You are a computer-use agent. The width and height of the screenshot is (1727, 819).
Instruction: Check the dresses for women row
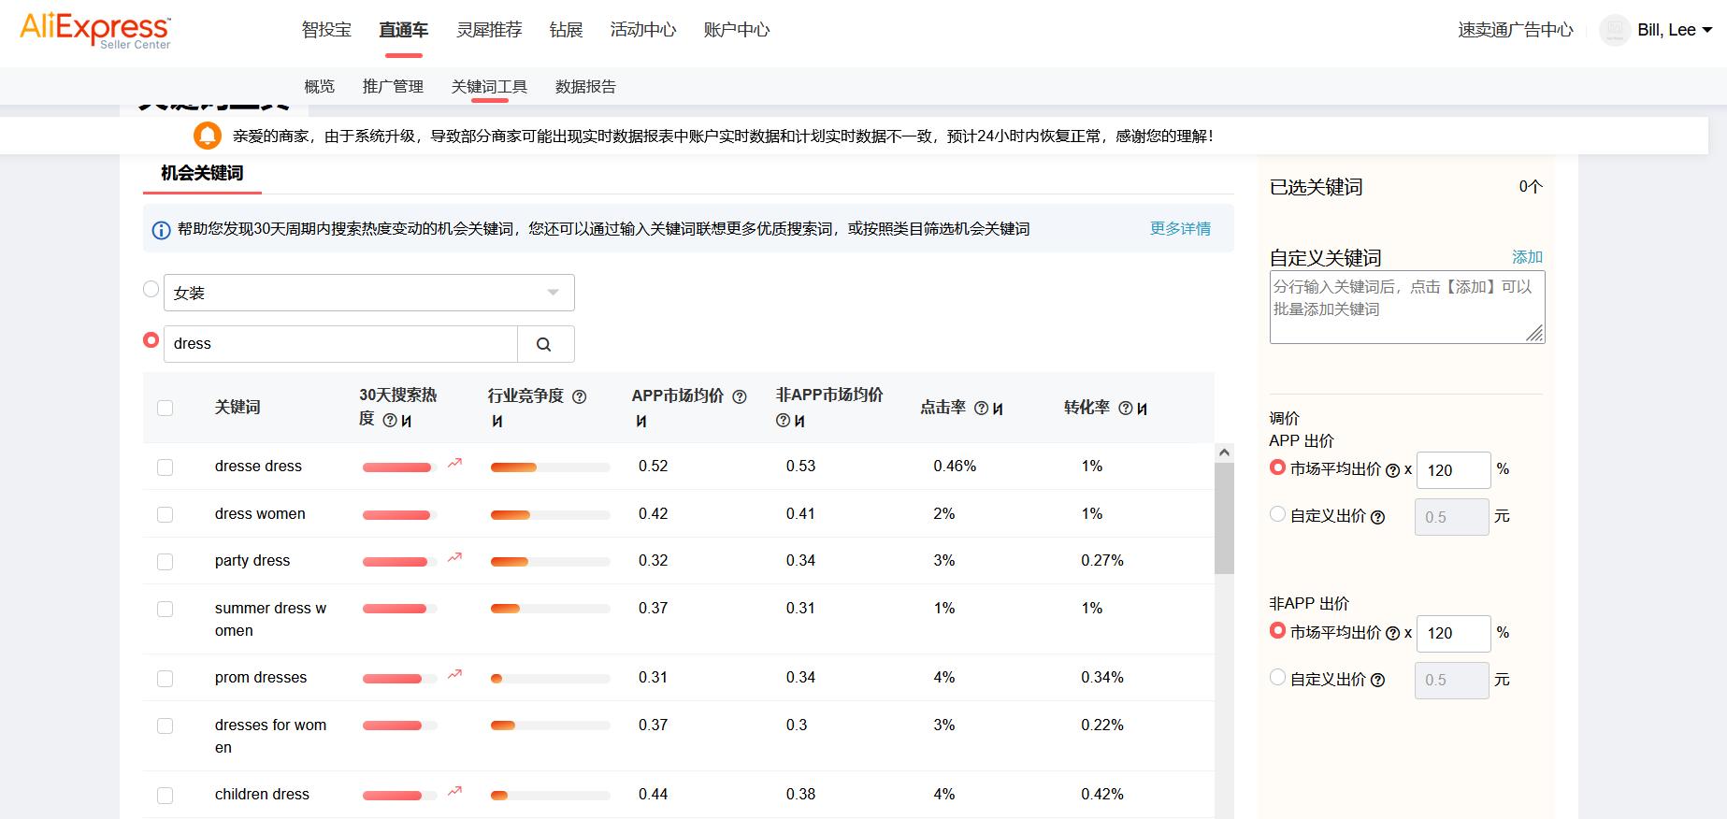[x=166, y=726]
